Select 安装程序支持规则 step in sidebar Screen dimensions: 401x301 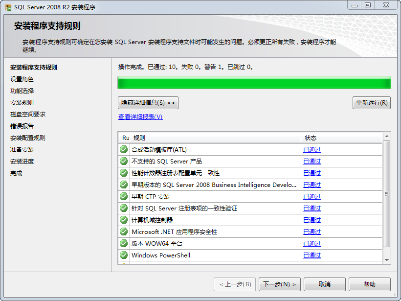[34, 68]
